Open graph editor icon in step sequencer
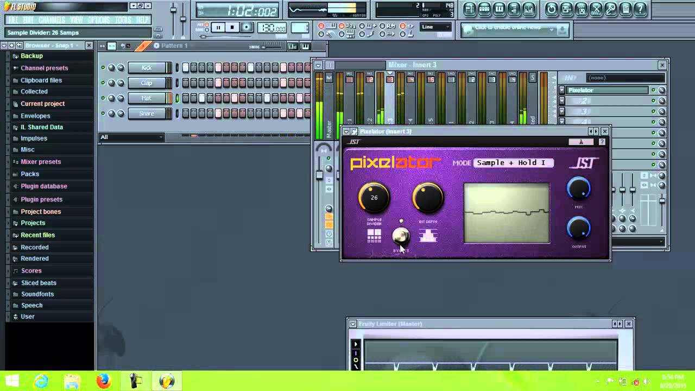The width and height of the screenshot is (695, 391). tap(293, 46)
